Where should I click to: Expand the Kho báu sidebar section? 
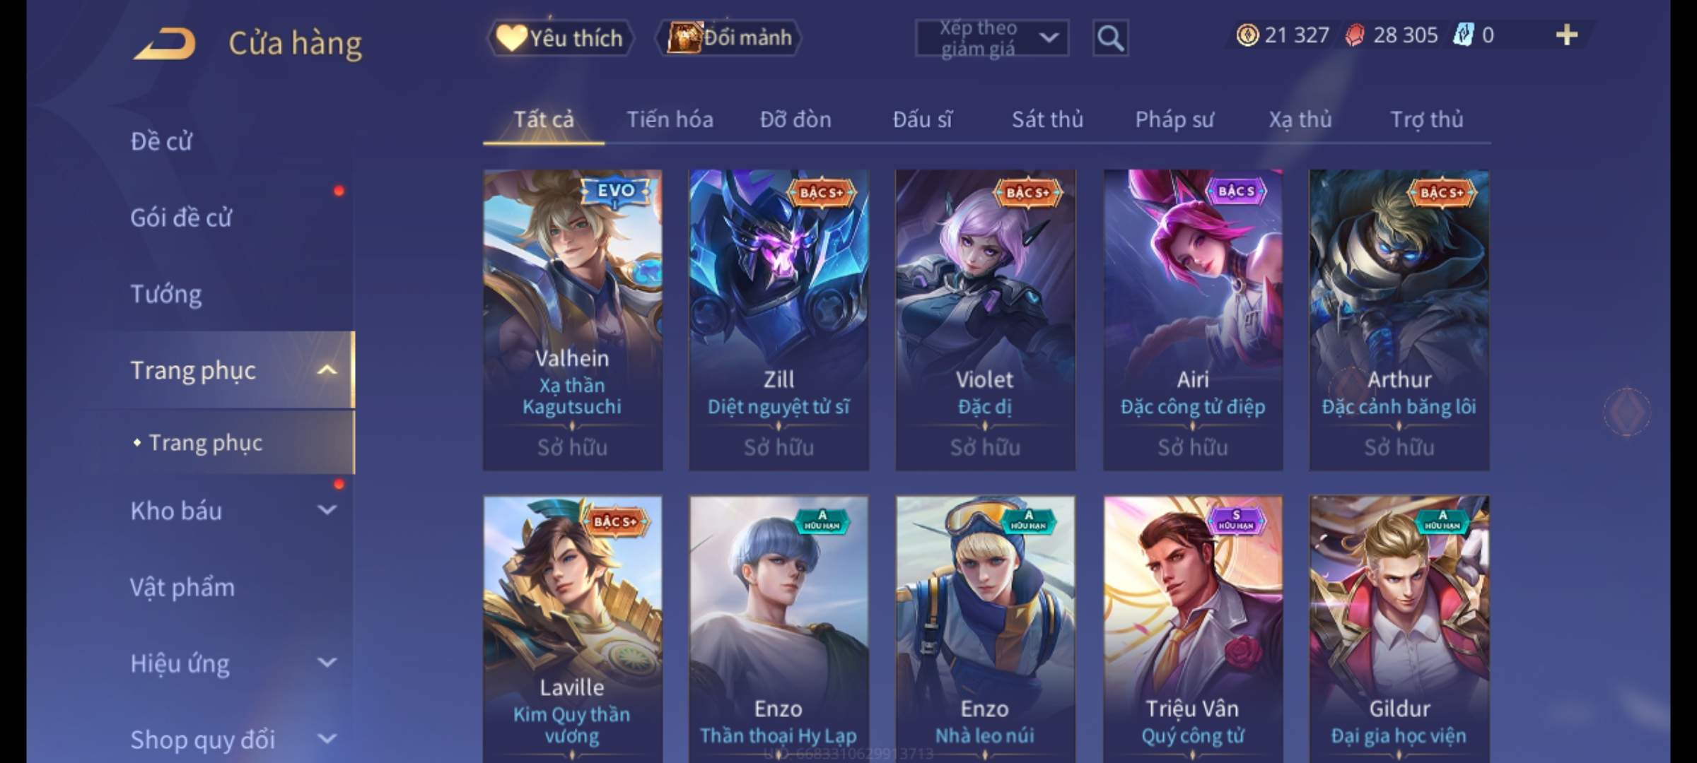point(327,510)
